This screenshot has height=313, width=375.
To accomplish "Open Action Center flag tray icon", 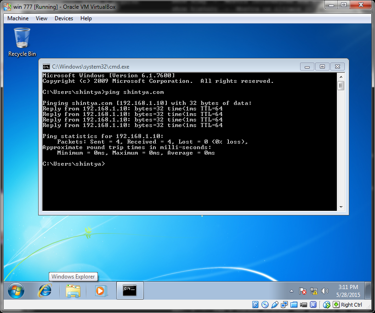I will click(x=303, y=291).
